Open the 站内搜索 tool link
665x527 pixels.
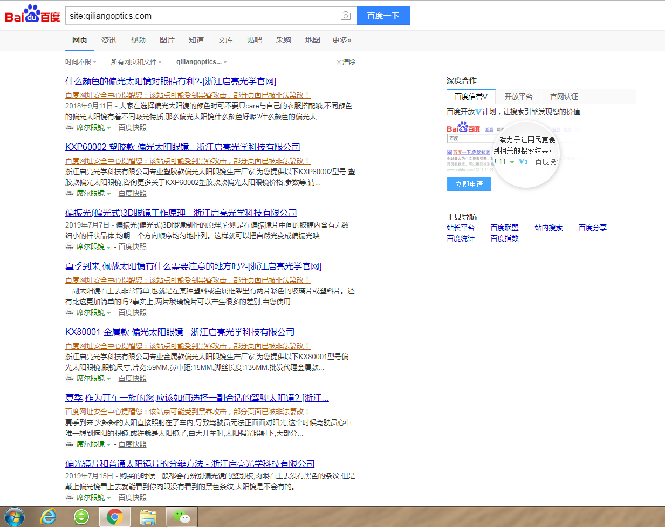[x=549, y=228]
